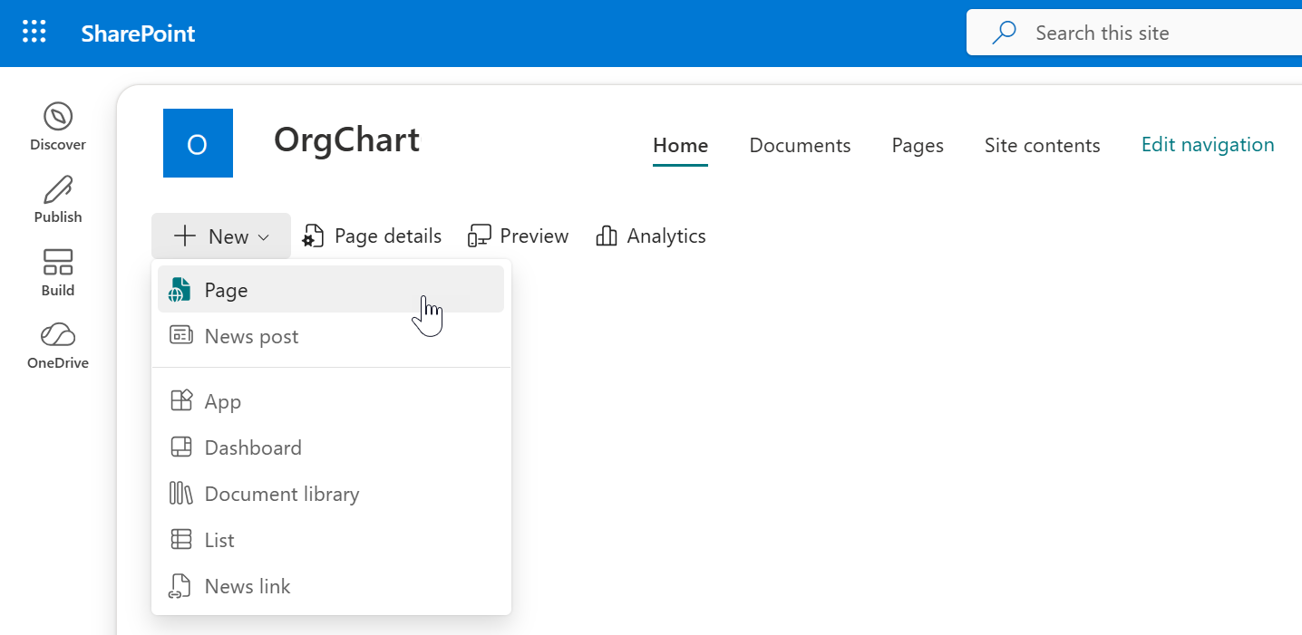1302x635 pixels.
Task: Open Discover from the left rail
Action: [x=58, y=127]
